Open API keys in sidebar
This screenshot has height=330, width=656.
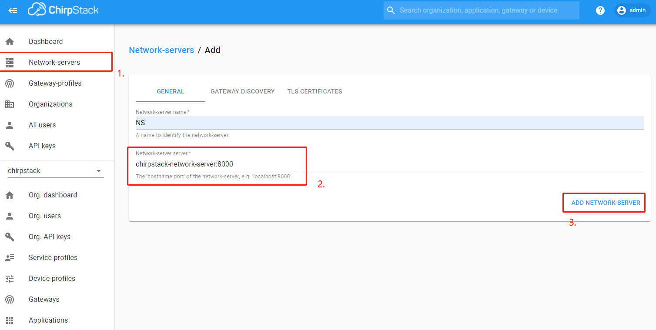coord(57,146)
